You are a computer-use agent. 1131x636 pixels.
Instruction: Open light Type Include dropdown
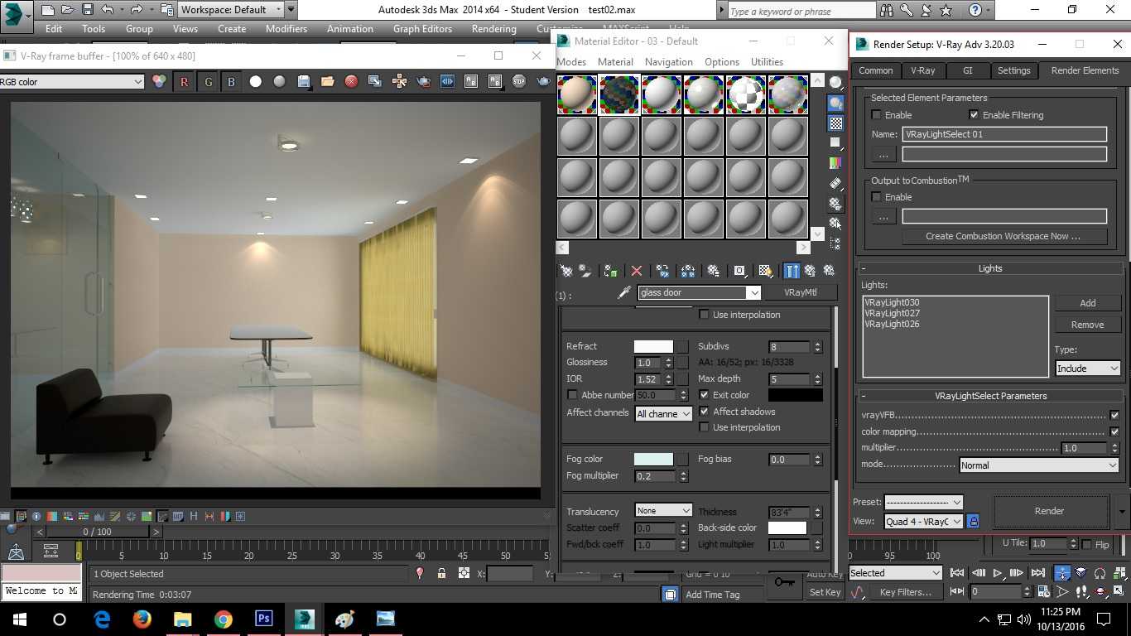pos(1088,369)
